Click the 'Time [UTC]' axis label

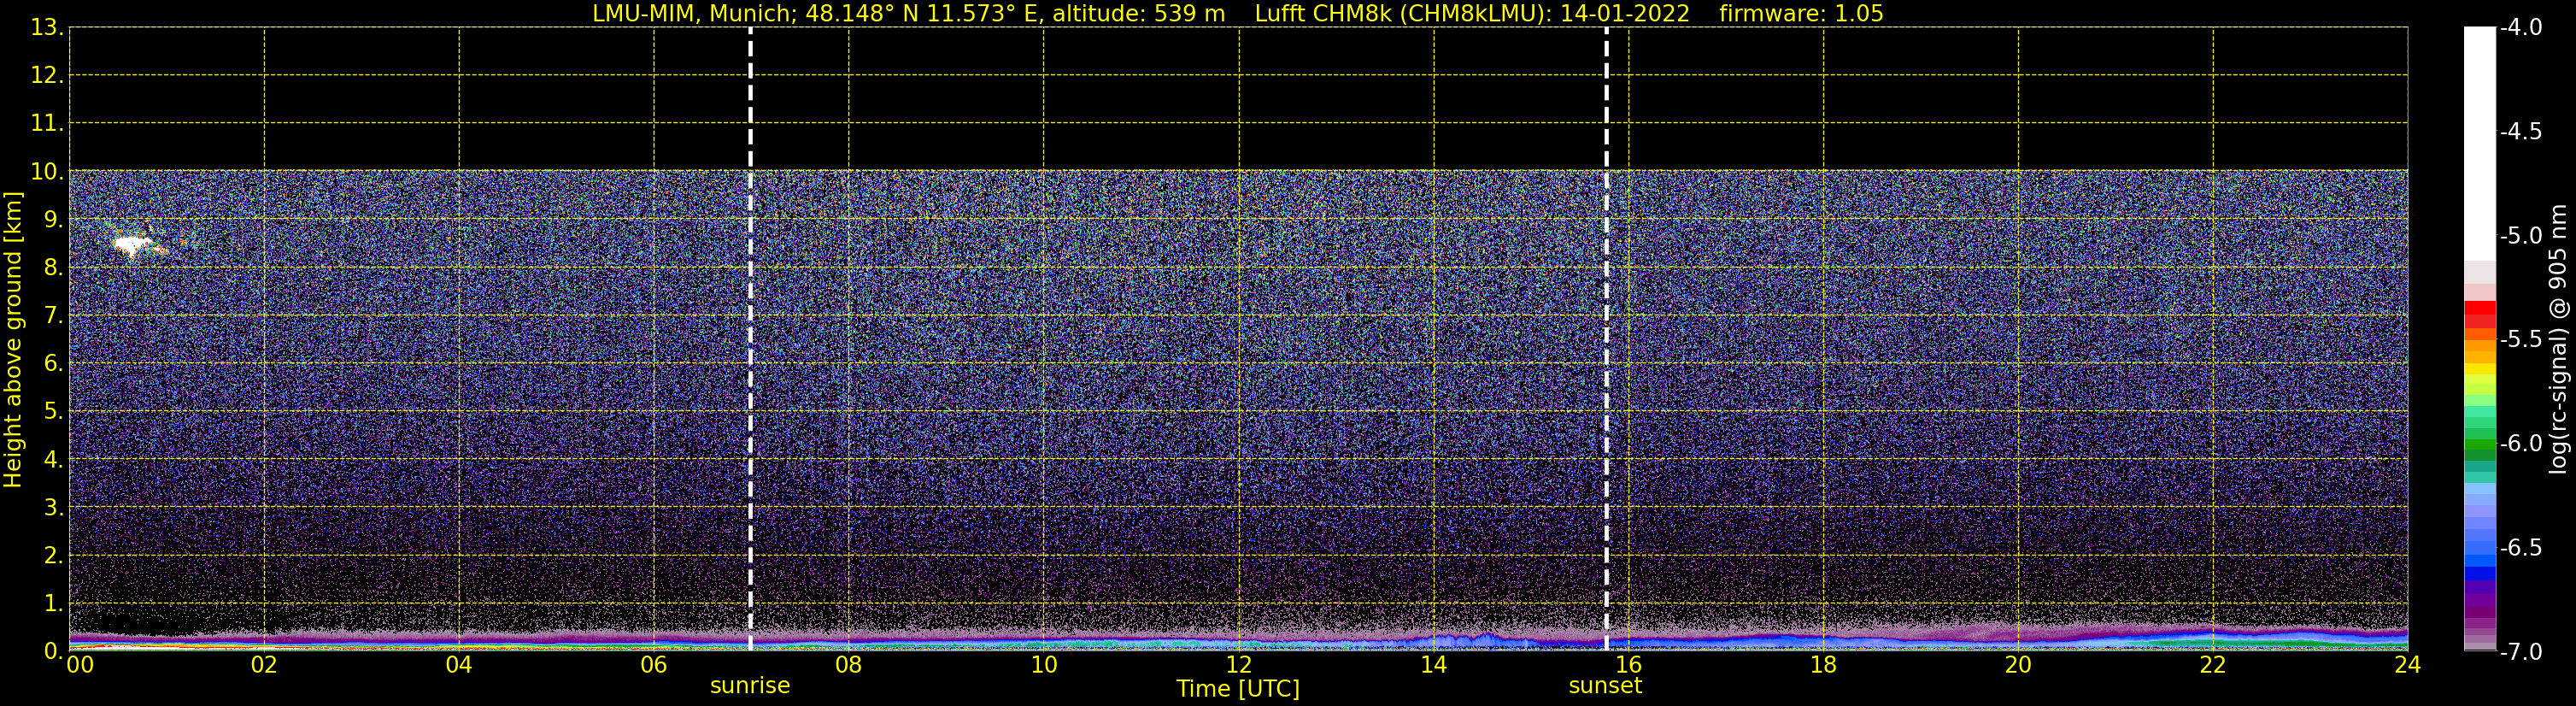point(1238,689)
